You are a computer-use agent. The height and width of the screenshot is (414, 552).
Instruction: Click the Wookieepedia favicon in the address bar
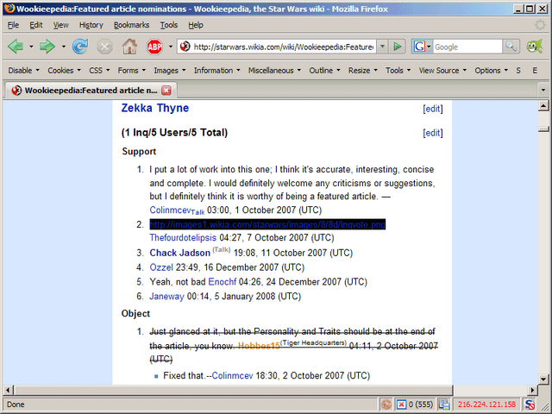tap(185, 47)
